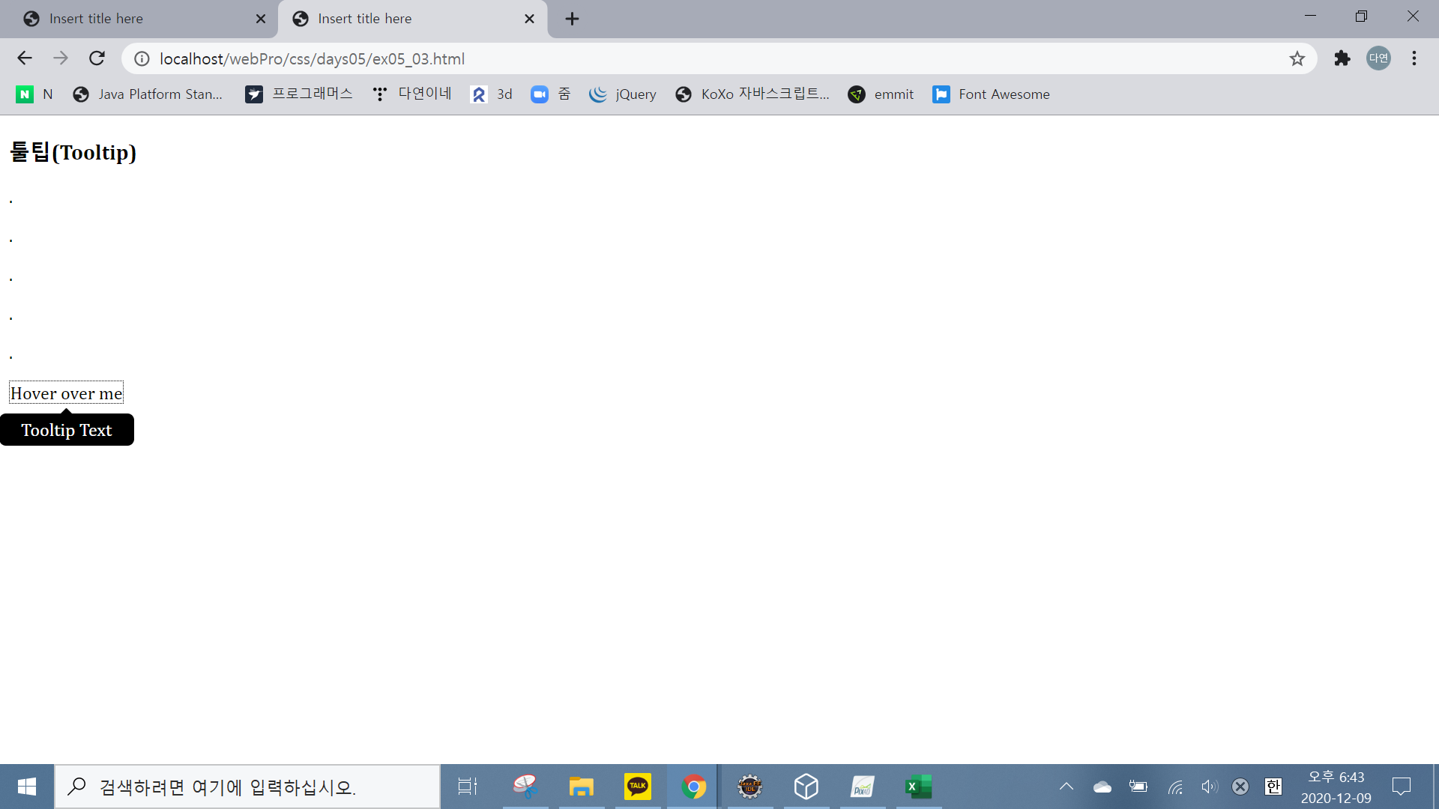Click the address bar URL
Image resolution: width=1439 pixels, height=809 pixels.
312,58
